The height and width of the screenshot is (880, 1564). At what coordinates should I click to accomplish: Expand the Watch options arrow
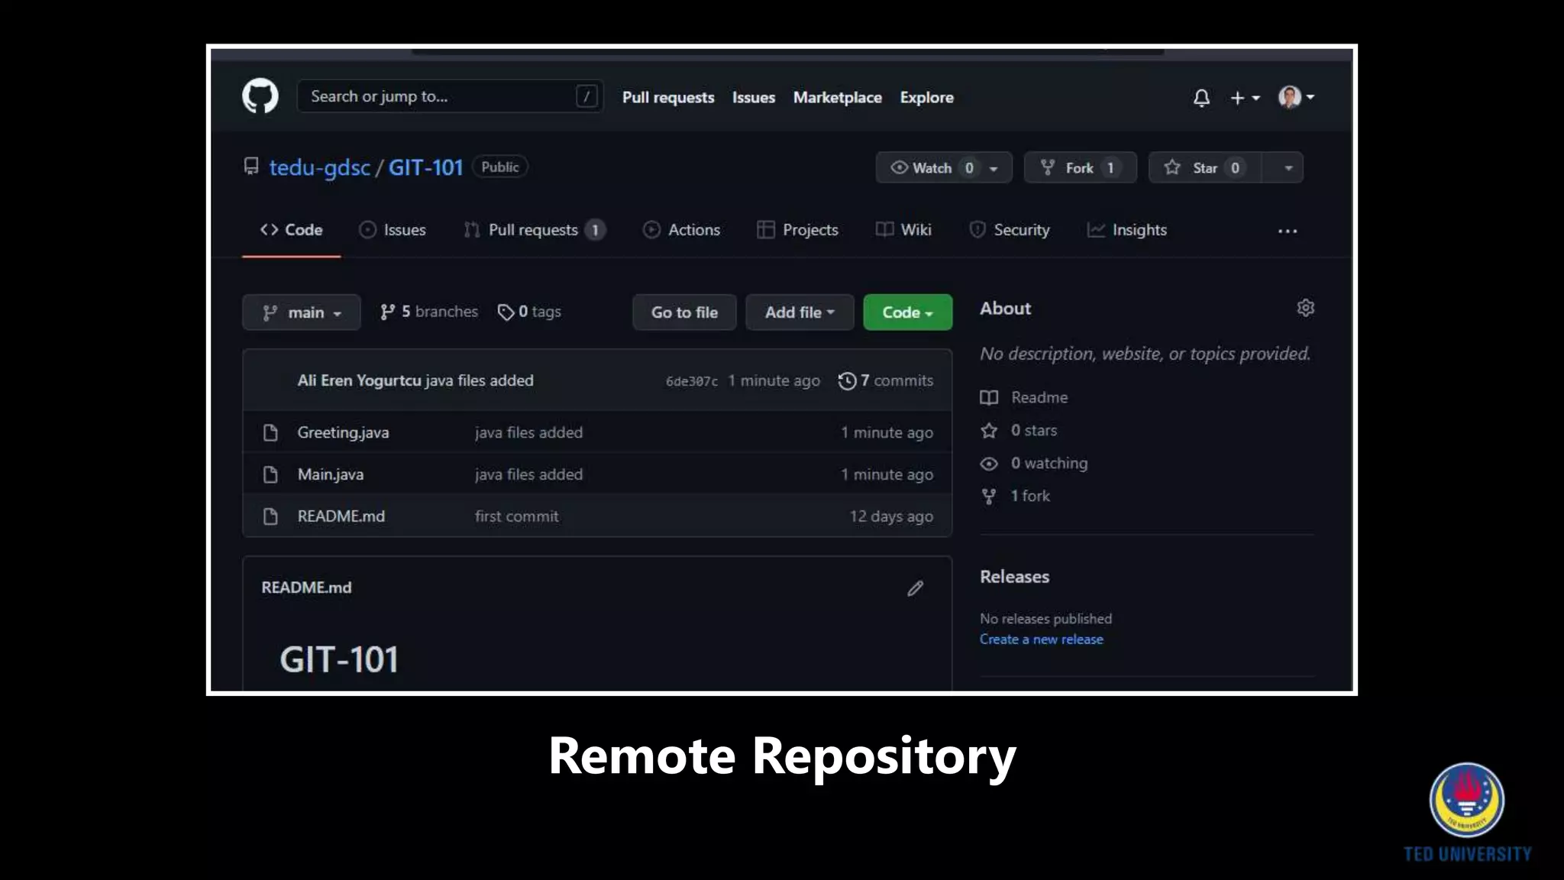pos(994,168)
